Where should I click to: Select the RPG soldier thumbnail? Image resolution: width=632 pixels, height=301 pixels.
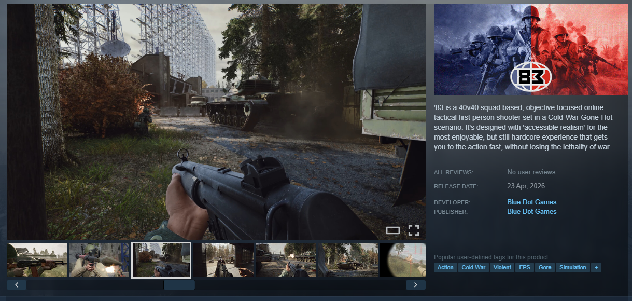[x=99, y=260]
